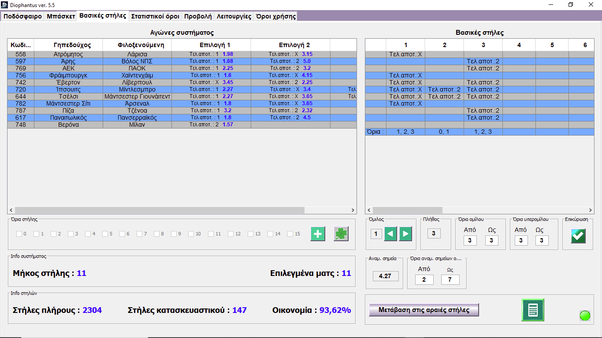Click the Όμιλος group number field
Screen dimensions: 602x338
coord(376,234)
